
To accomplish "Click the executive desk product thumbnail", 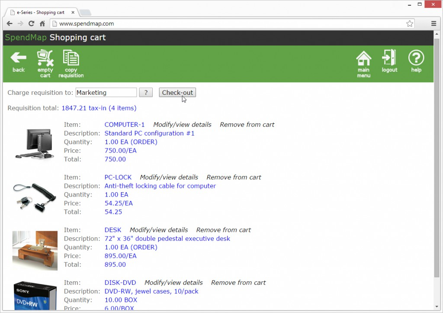I will 35,251.
